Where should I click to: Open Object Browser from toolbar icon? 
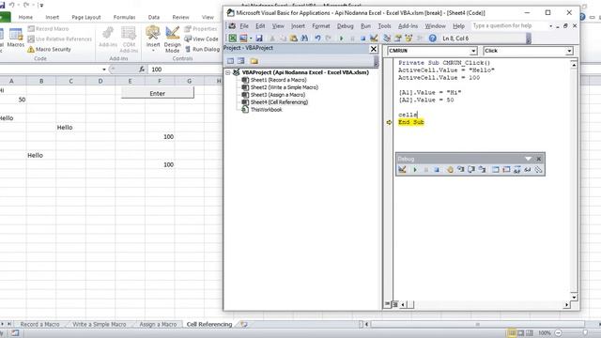(x=408, y=38)
